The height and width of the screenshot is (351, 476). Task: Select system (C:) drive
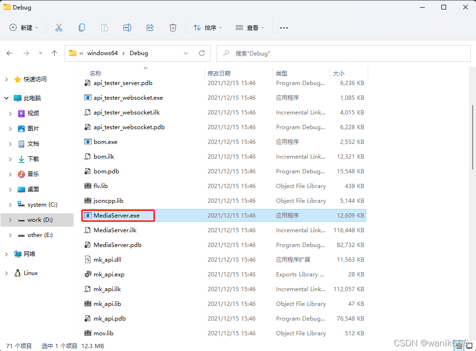(x=42, y=205)
